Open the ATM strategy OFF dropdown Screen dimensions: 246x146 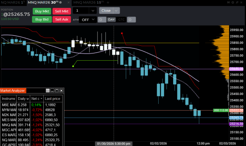pos(88,20)
